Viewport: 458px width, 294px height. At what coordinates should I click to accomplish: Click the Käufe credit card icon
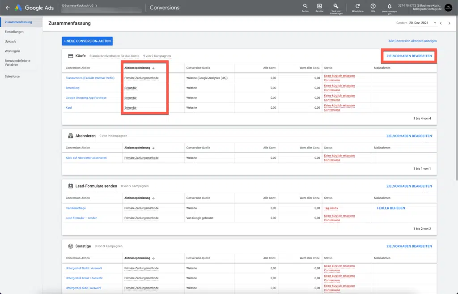tap(70, 56)
